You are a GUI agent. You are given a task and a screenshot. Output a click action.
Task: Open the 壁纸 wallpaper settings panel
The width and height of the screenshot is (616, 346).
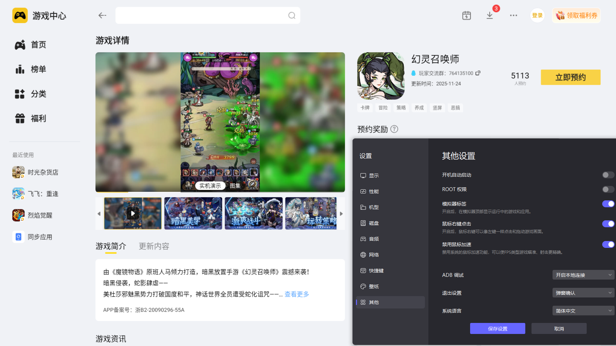[374, 286]
